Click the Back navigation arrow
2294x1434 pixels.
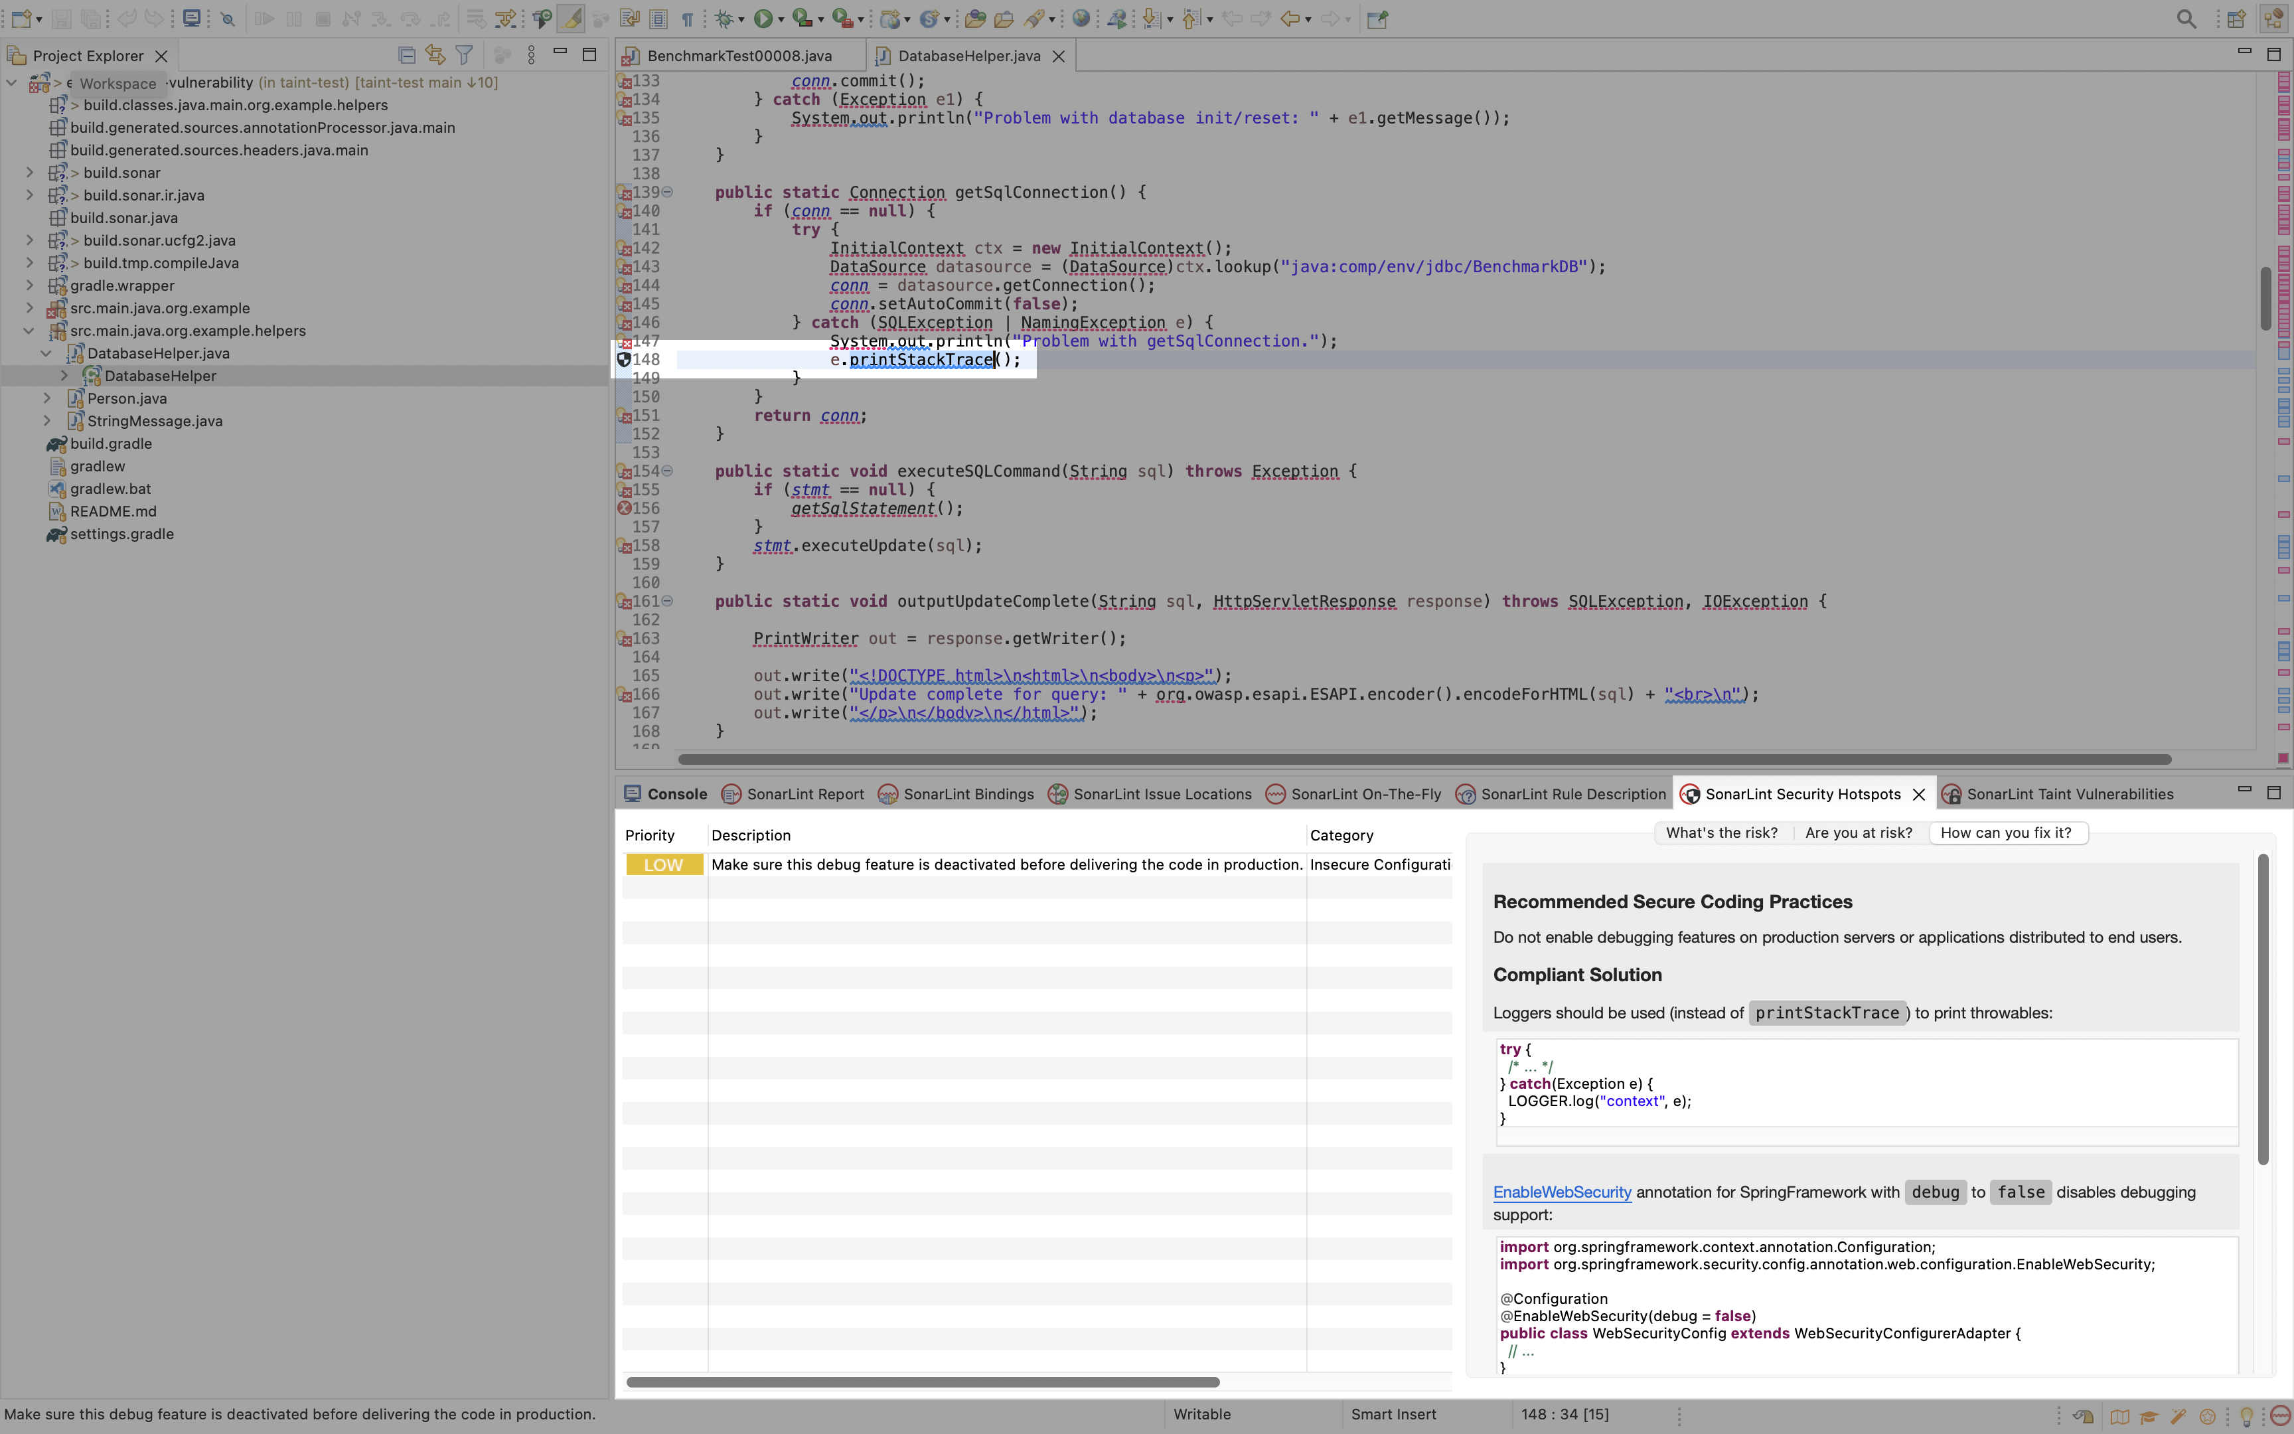pyautogui.click(x=1289, y=19)
